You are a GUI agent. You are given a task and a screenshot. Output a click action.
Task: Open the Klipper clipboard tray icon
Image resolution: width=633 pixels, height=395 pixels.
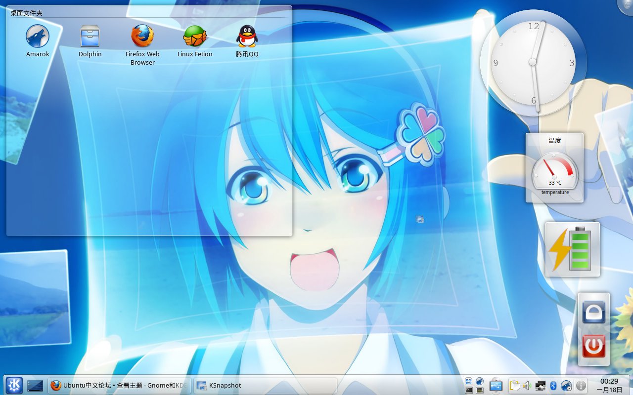click(x=515, y=386)
